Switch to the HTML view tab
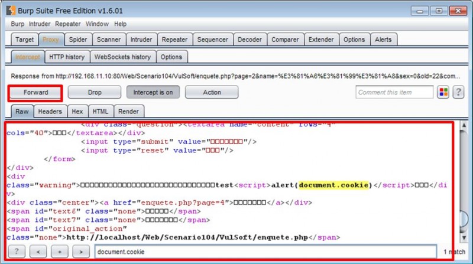473x264 pixels. 101,112
